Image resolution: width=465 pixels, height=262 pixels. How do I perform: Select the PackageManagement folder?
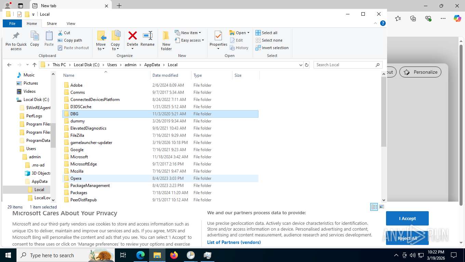161,186
